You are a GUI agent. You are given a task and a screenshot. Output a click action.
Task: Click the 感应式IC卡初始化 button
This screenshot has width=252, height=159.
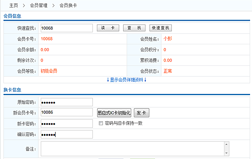(x=114, y=113)
